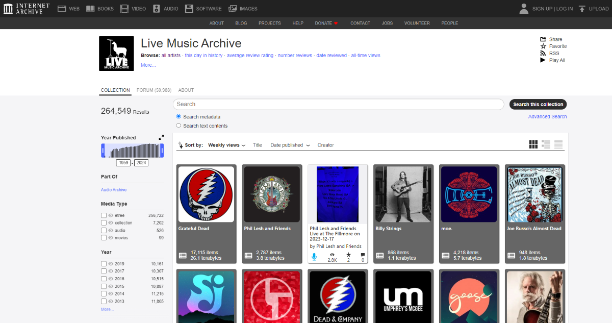Click favorites star on Fillmore 2023-12-17 item
Image resolution: width=612 pixels, height=323 pixels.
348,255
